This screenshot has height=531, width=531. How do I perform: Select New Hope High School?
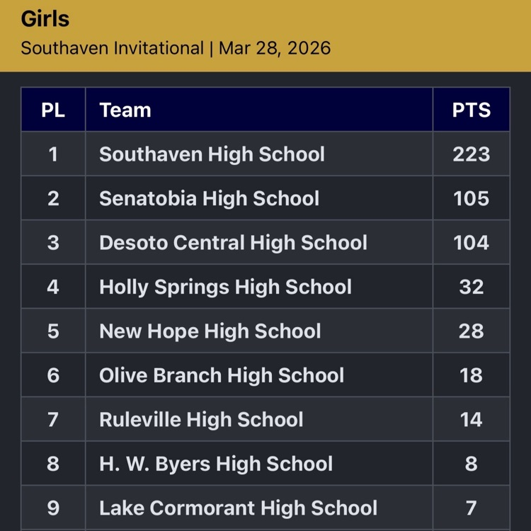(x=210, y=331)
